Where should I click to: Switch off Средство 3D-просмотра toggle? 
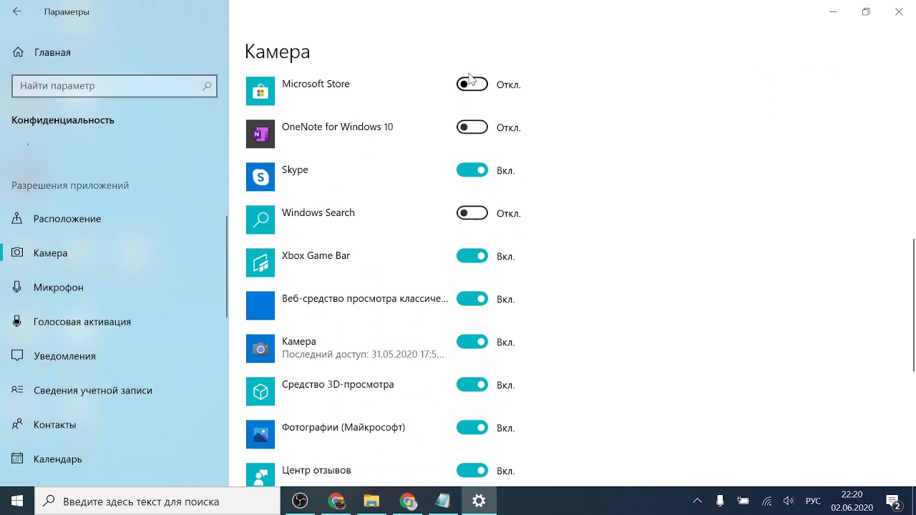click(472, 385)
